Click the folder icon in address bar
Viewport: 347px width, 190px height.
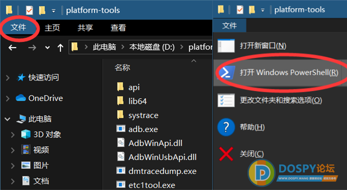(75, 47)
